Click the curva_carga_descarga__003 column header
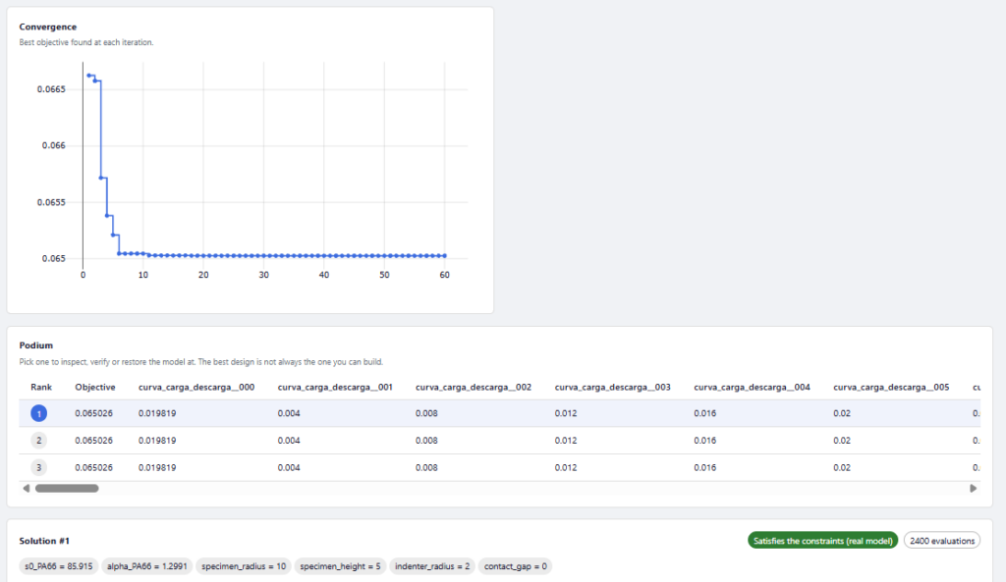Screen dimensions: 1006x582 click(613, 387)
